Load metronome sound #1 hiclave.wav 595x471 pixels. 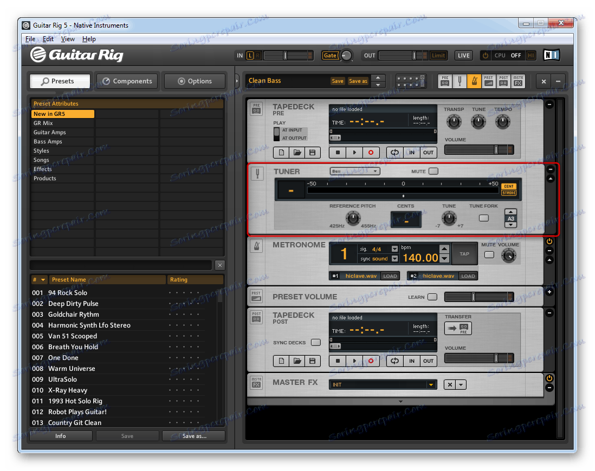point(390,276)
